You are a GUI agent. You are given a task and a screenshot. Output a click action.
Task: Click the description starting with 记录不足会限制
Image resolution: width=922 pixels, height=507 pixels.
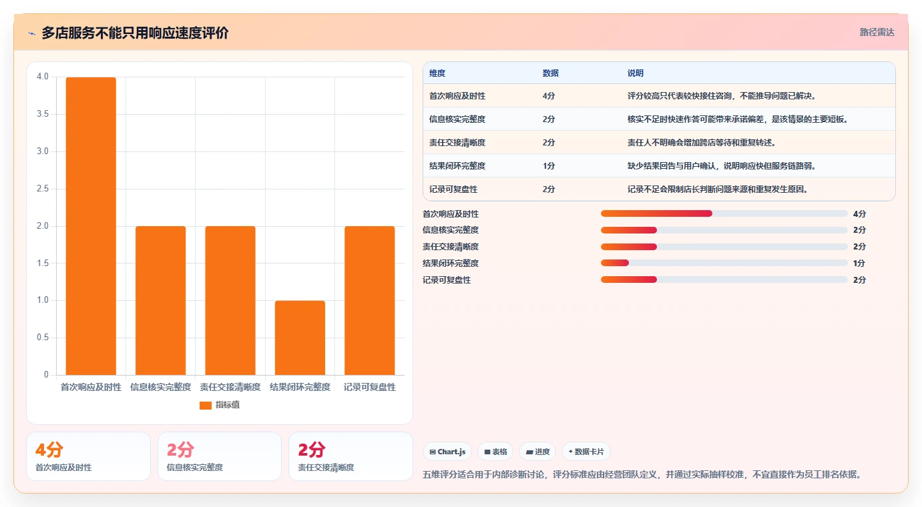[x=718, y=189]
